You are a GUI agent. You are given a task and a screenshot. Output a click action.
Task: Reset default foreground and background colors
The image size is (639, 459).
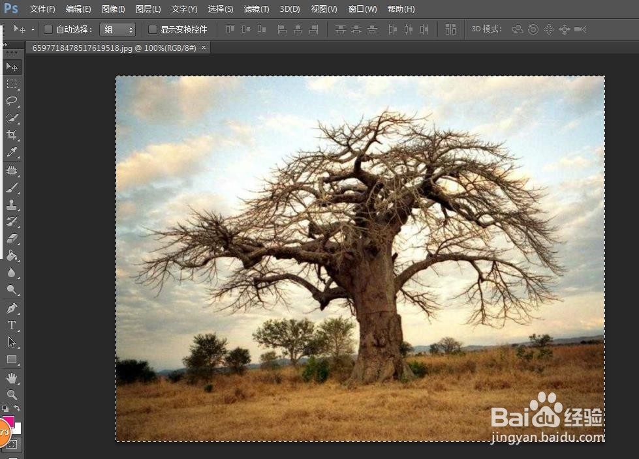click(5, 408)
